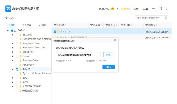Close the save path dialog
The width and height of the screenshot is (177, 104).
click(115, 40)
